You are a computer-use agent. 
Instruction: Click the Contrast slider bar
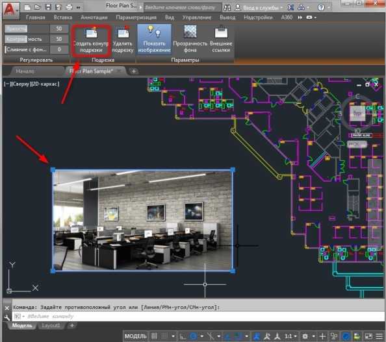click(x=27, y=39)
